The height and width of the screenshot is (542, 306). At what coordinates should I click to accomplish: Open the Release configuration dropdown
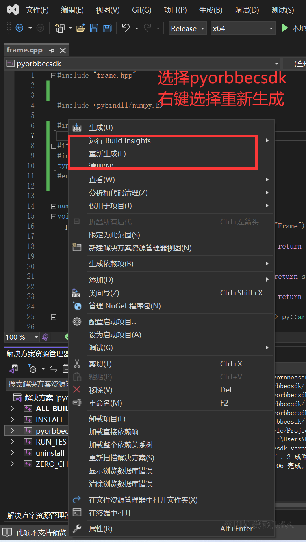187,28
